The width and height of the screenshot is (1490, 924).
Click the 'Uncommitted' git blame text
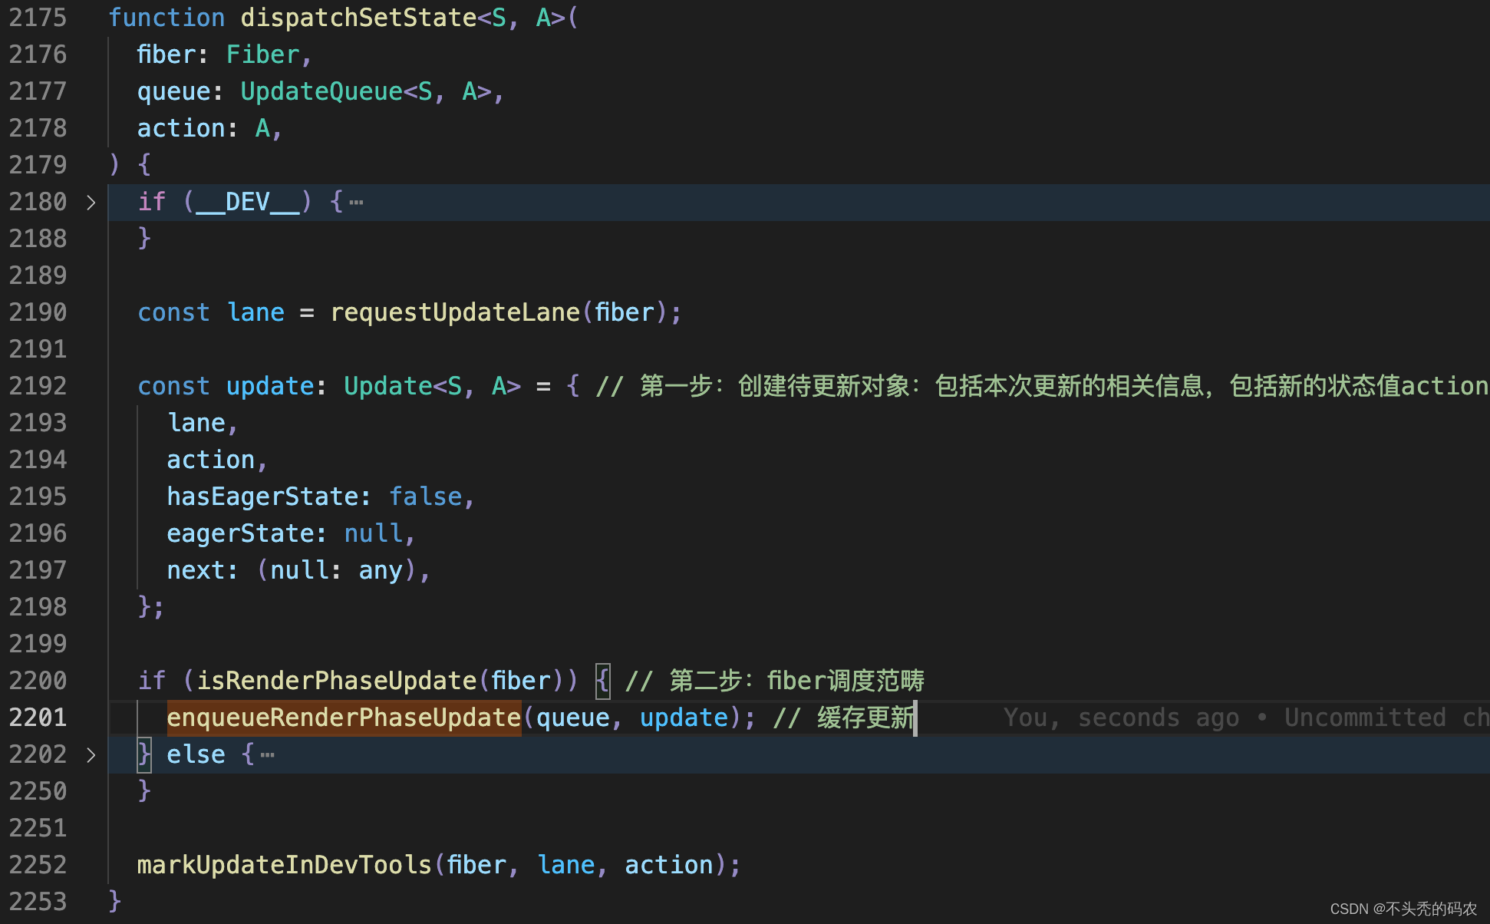point(1365,717)
